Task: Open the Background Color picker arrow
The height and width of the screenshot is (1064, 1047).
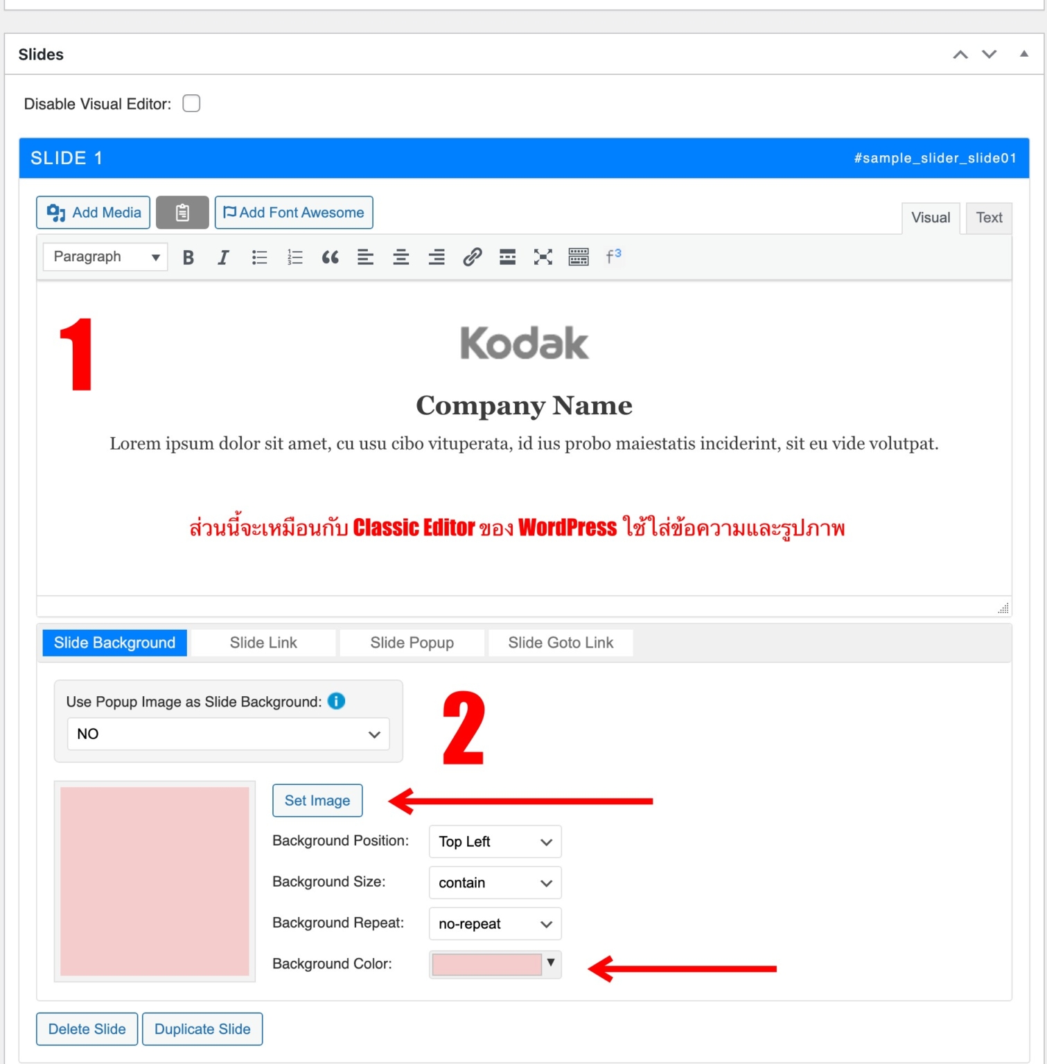Action: [x=551, y=964]
